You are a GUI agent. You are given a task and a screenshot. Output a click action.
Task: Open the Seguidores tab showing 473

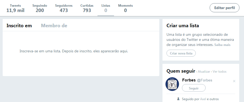point(64,8)
